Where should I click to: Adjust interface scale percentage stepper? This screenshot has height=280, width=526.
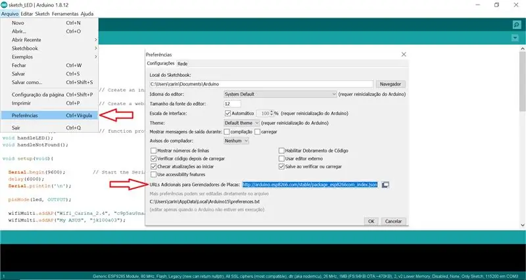272,113
